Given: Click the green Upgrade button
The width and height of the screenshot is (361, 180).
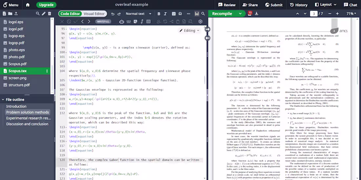Looking at the screenshot, I should point(46,5).
